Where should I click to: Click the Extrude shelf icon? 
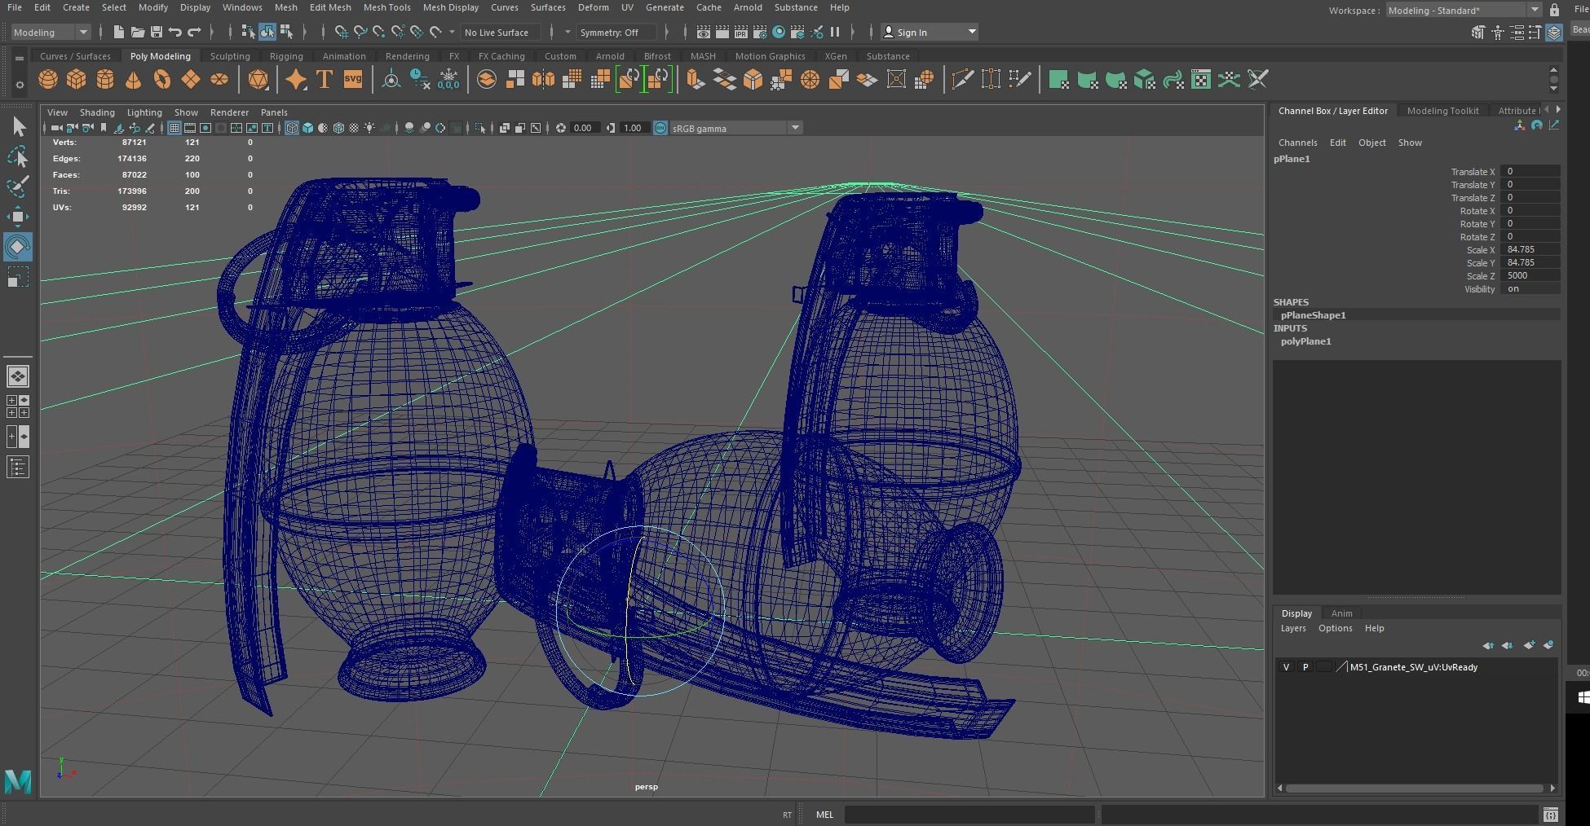point(696,80)
